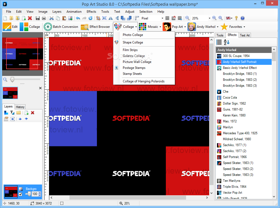Print the image using printer icon
This screenshot has width=280, height=208.
click(44, 18)
